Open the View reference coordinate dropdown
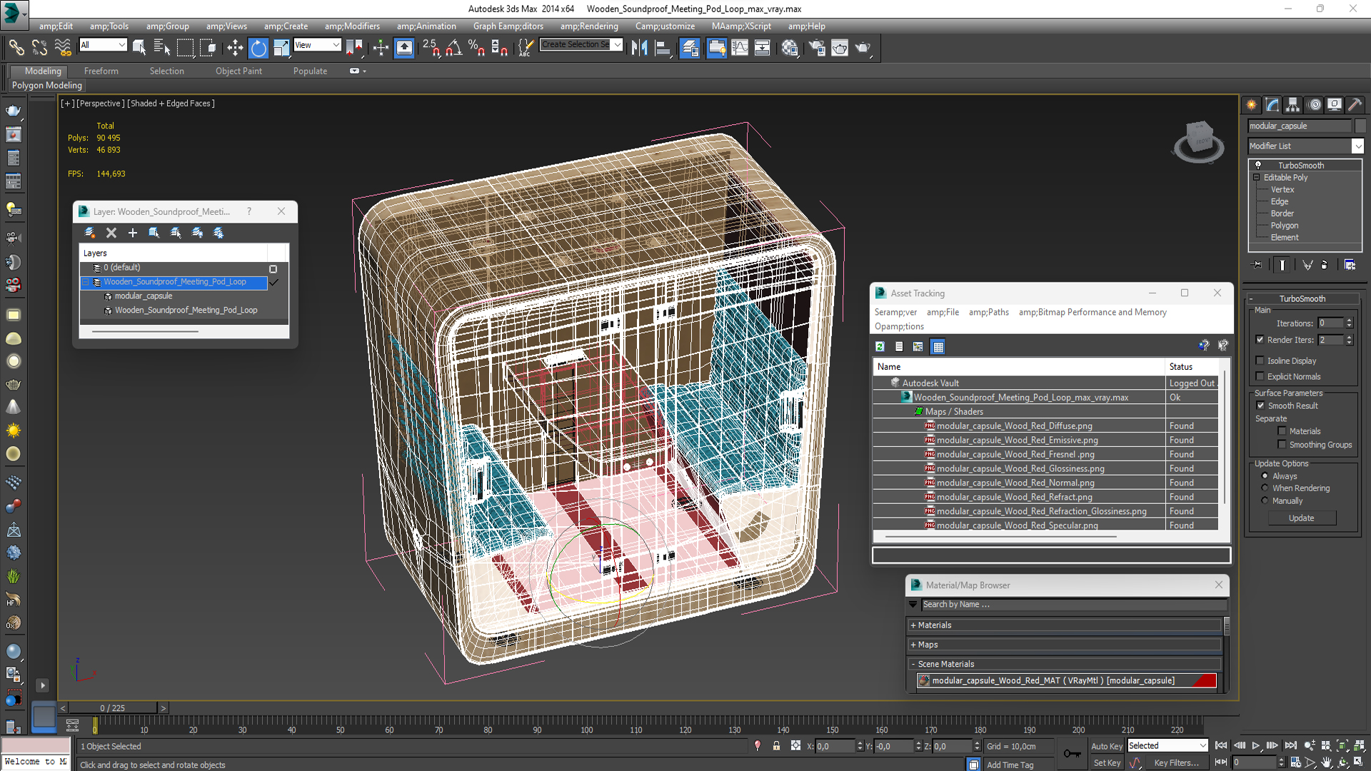This screenshot has height=771, width=1371. pyautogui.click(x=318, y=45)
